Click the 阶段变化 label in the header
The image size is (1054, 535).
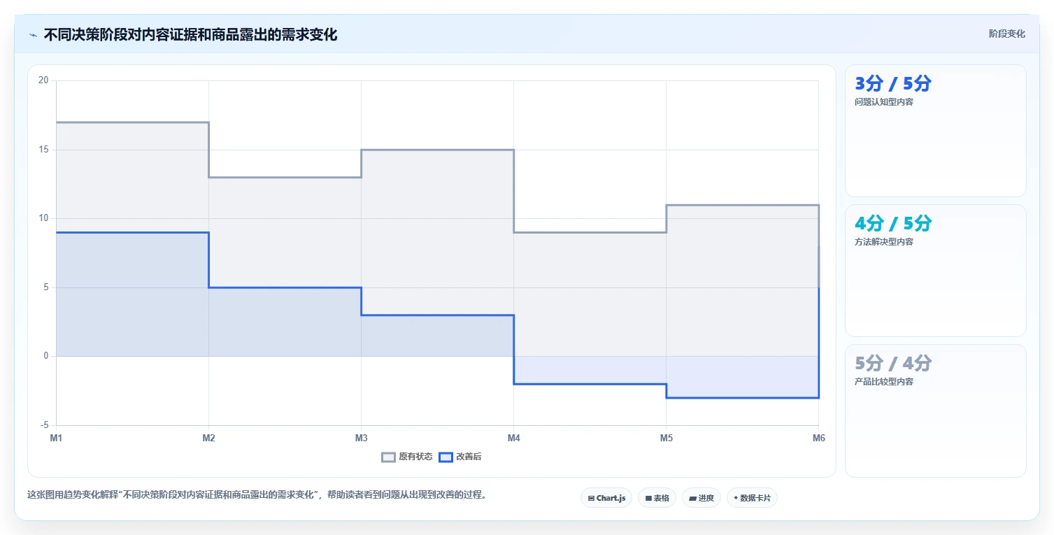tap(1006, 34)
